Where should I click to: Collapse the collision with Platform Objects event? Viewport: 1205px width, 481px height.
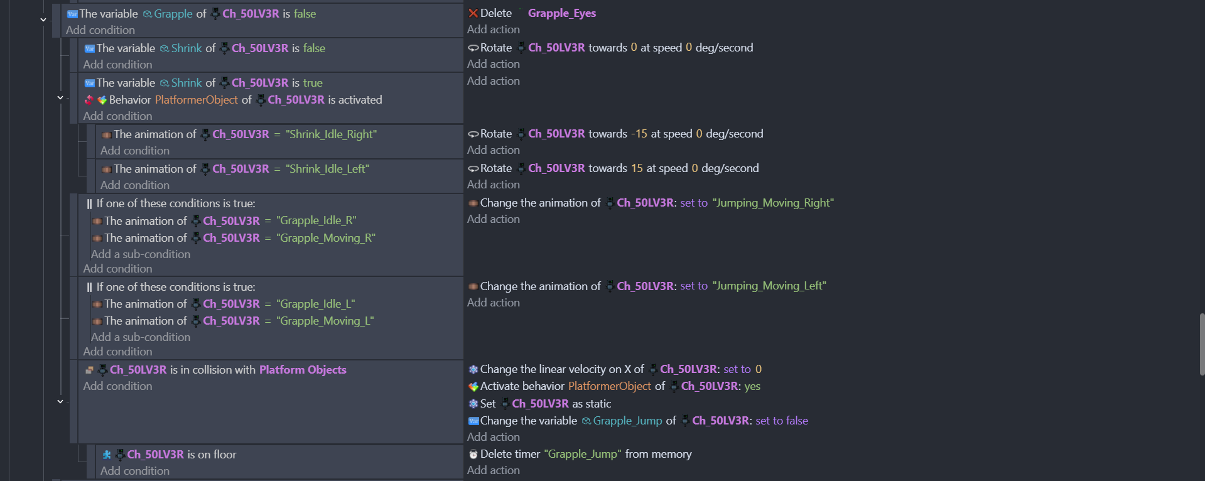(x=60, y=401)
